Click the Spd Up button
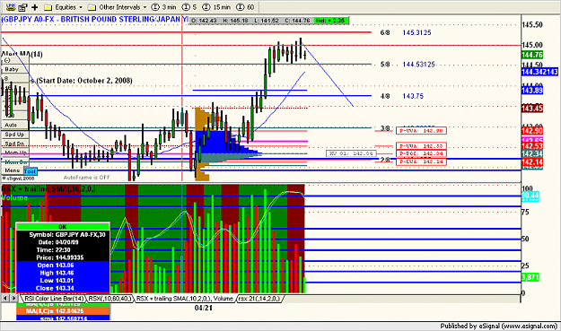561x331 pixels. tap(15, 134)
